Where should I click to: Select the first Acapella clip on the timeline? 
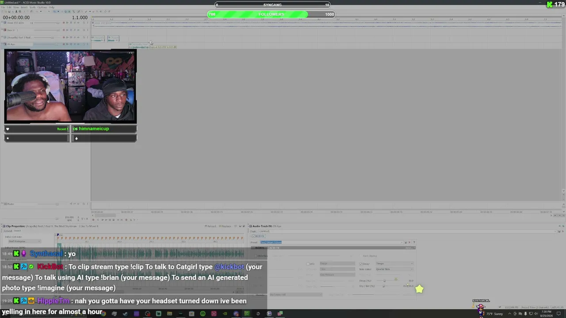pyautogui.click(x=98, y=38)
